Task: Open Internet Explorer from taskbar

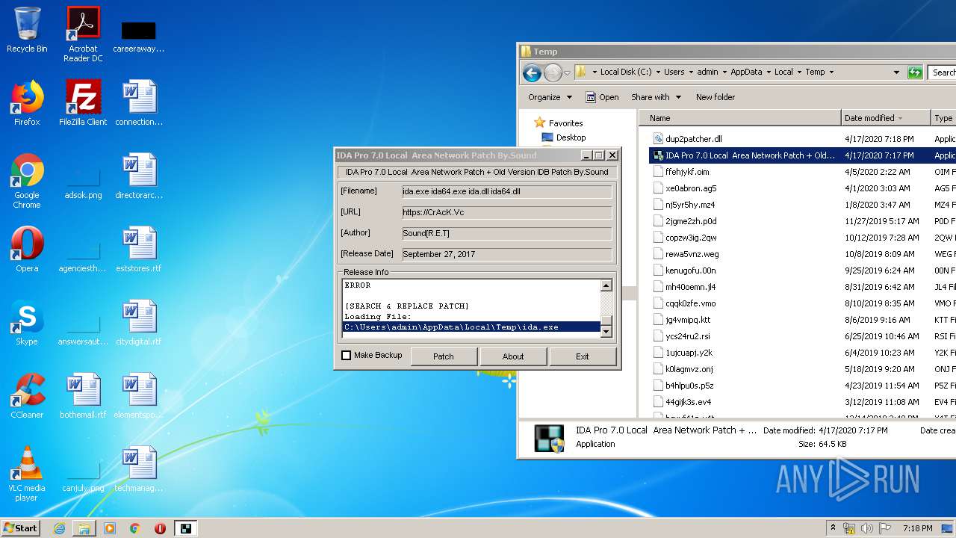Action: [59, 528]
